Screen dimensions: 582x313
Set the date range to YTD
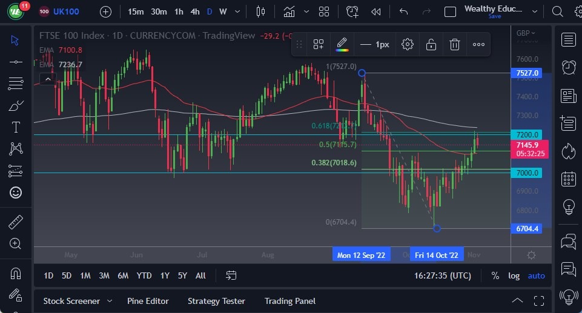[144, 275]
